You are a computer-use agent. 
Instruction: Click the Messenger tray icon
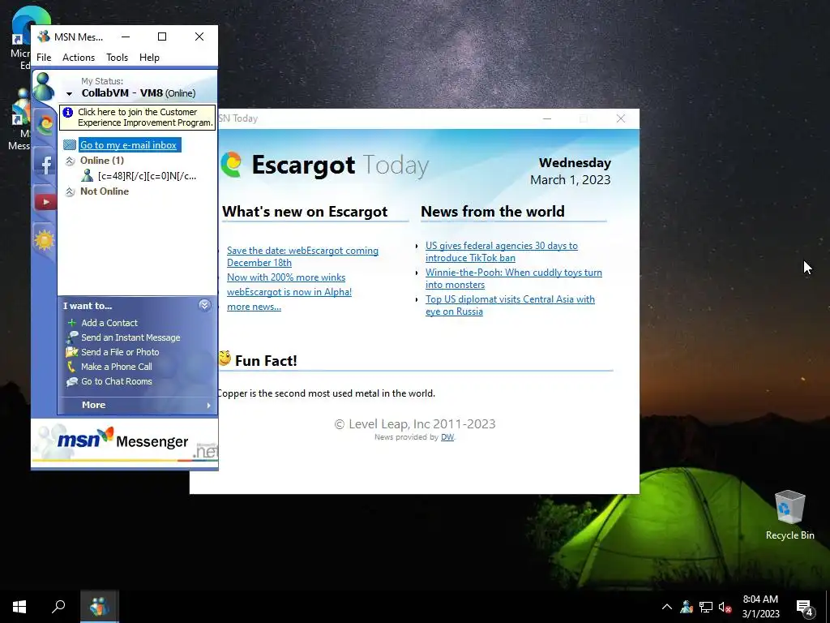tap(687, 607)
